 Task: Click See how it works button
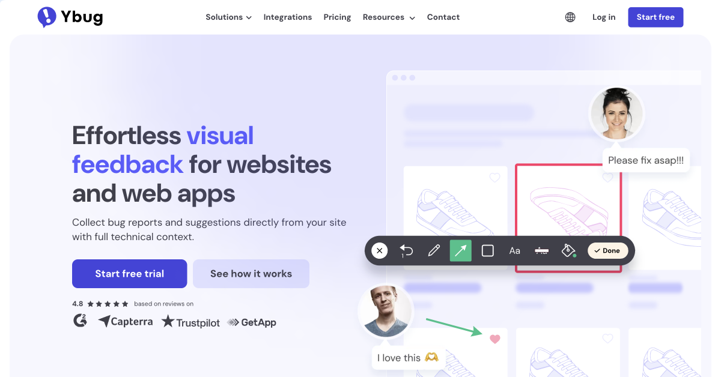[x=251, y=274]
